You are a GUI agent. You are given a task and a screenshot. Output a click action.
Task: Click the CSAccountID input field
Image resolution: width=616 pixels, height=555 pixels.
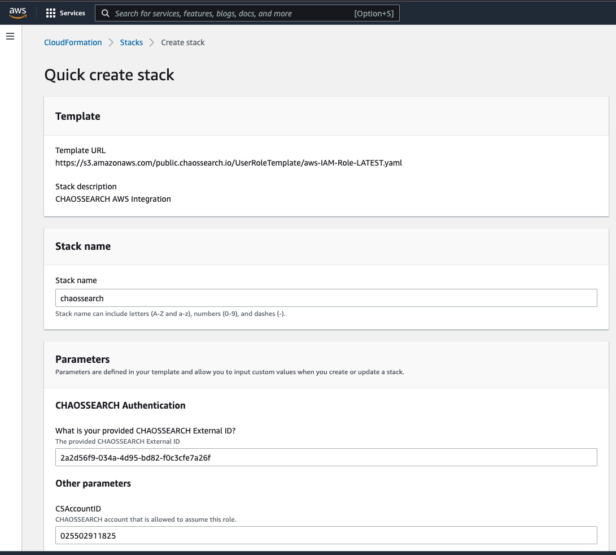point(326,535)
